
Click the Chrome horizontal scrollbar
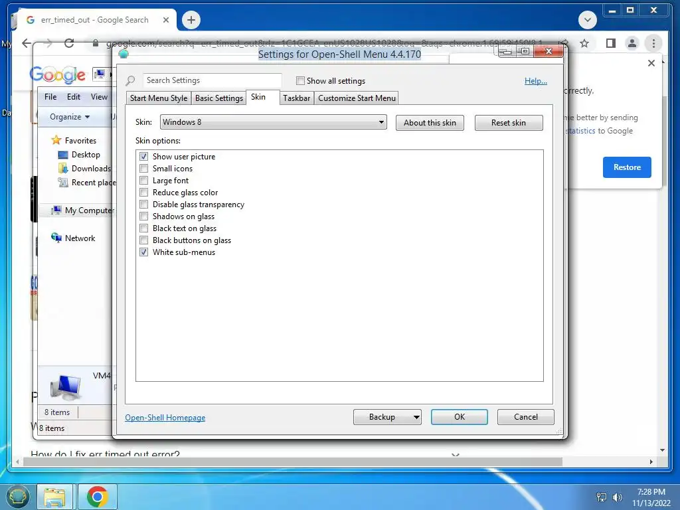[x=293, y=462]
